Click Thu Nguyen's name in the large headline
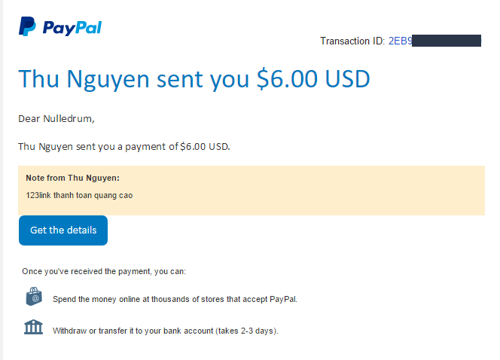Screen dimensions: 500x360 [x=88, y=79]
